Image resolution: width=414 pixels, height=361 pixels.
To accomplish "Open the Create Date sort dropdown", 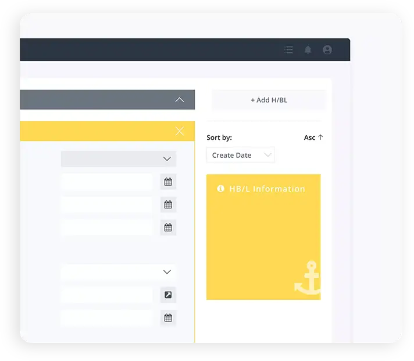I will [241, 155].
